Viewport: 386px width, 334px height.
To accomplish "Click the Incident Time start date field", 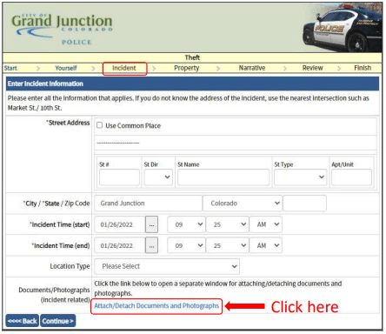I will (120, 224).
